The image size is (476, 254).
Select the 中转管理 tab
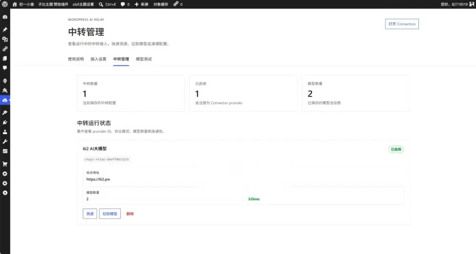(121, 59)
